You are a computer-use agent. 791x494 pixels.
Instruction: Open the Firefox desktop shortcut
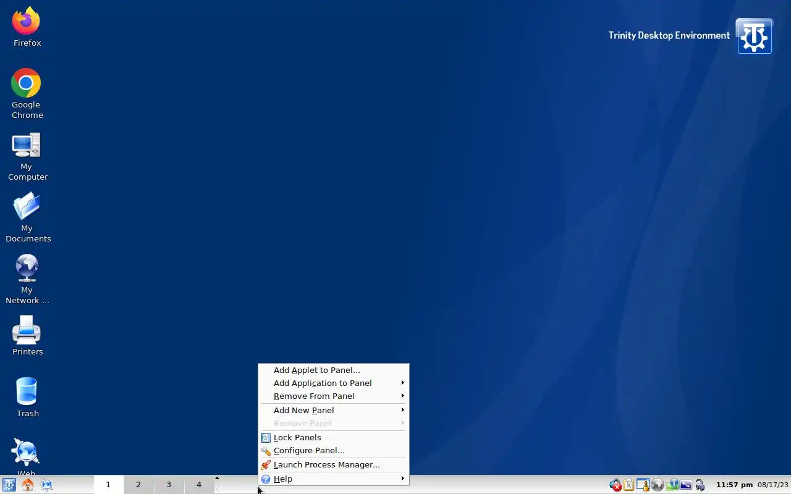coord(27,27)
